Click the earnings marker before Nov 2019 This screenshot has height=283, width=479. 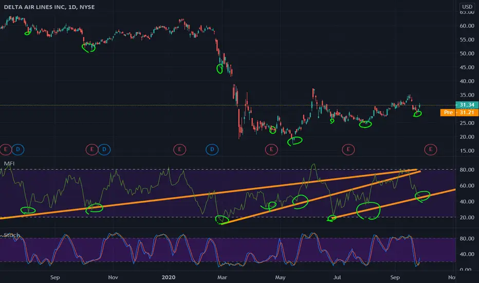91,149
